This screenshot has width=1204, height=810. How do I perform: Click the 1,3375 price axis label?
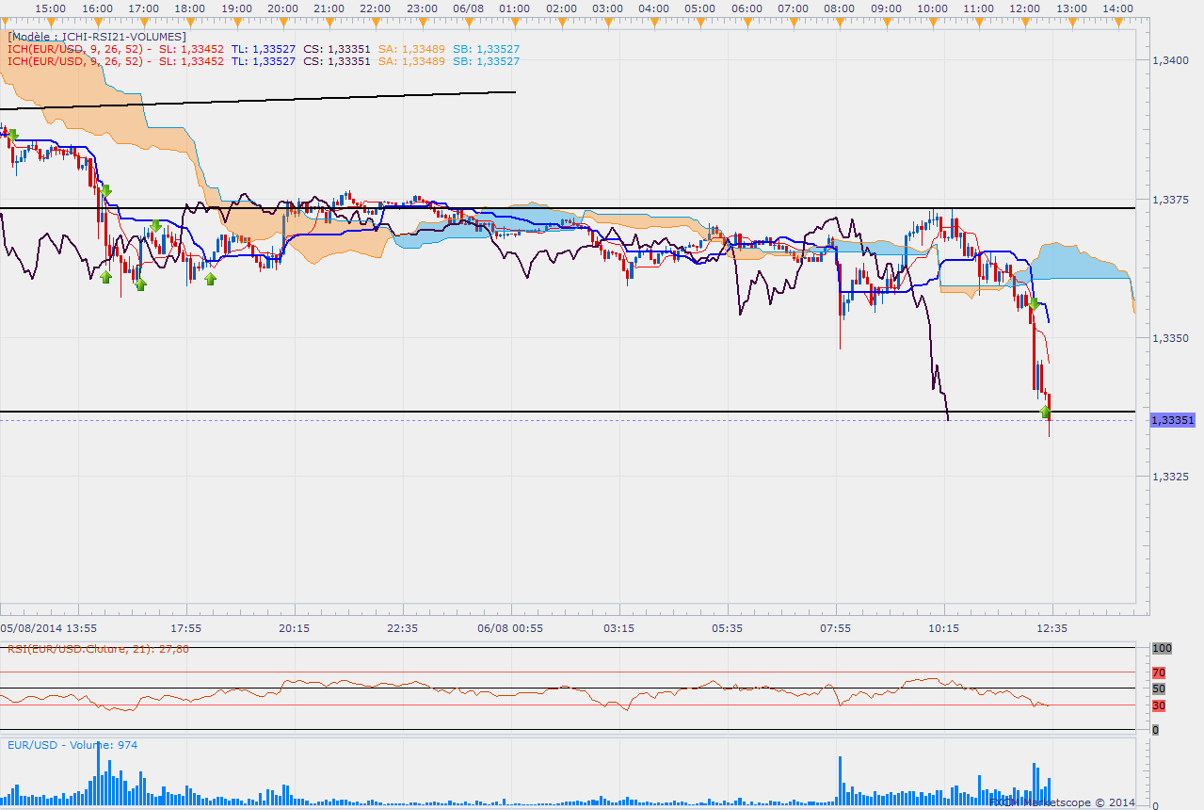(1172, 200)
